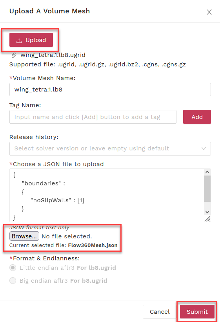Add the tag with the Add button
The height and width of the screenshot is (322, 220).
tap(197, 117)
